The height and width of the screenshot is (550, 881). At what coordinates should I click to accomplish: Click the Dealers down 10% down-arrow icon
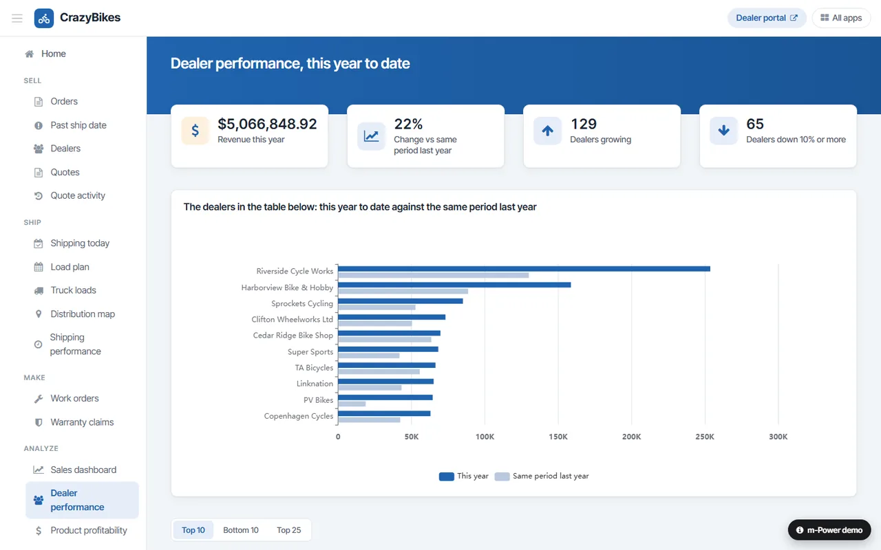point(724,131)
